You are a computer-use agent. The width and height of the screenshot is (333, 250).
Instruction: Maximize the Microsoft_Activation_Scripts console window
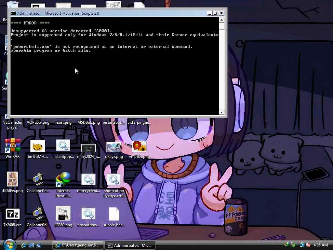(x=215, y=13)
